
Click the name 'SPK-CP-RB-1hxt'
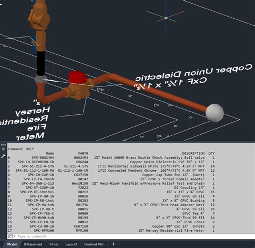[x=40, y=201]
